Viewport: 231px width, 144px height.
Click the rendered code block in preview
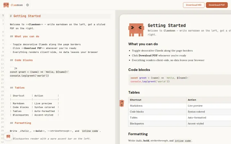point(180,80)
